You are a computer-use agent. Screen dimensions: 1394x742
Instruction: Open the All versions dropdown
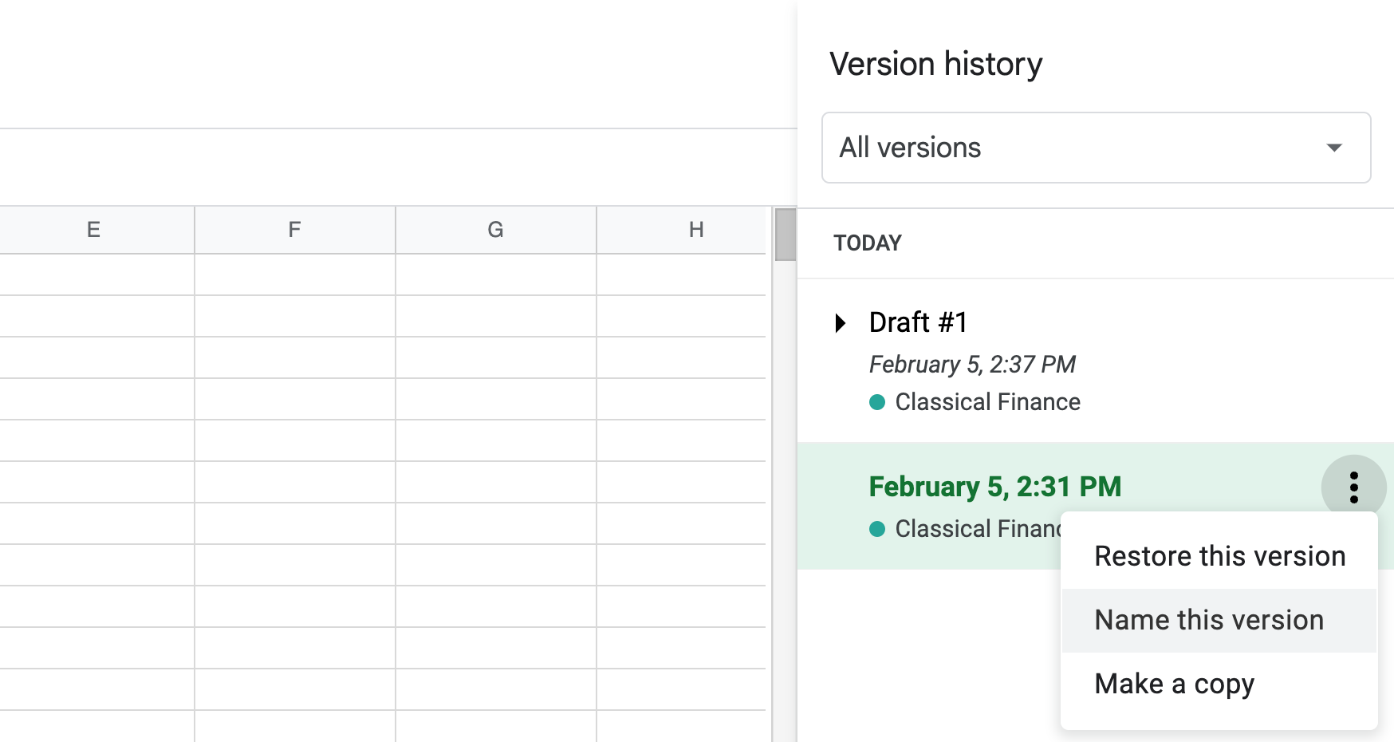(x=1096, y=148)
